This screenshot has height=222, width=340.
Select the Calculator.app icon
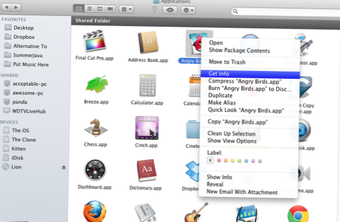pyautogui.click(x=148, y=85)
